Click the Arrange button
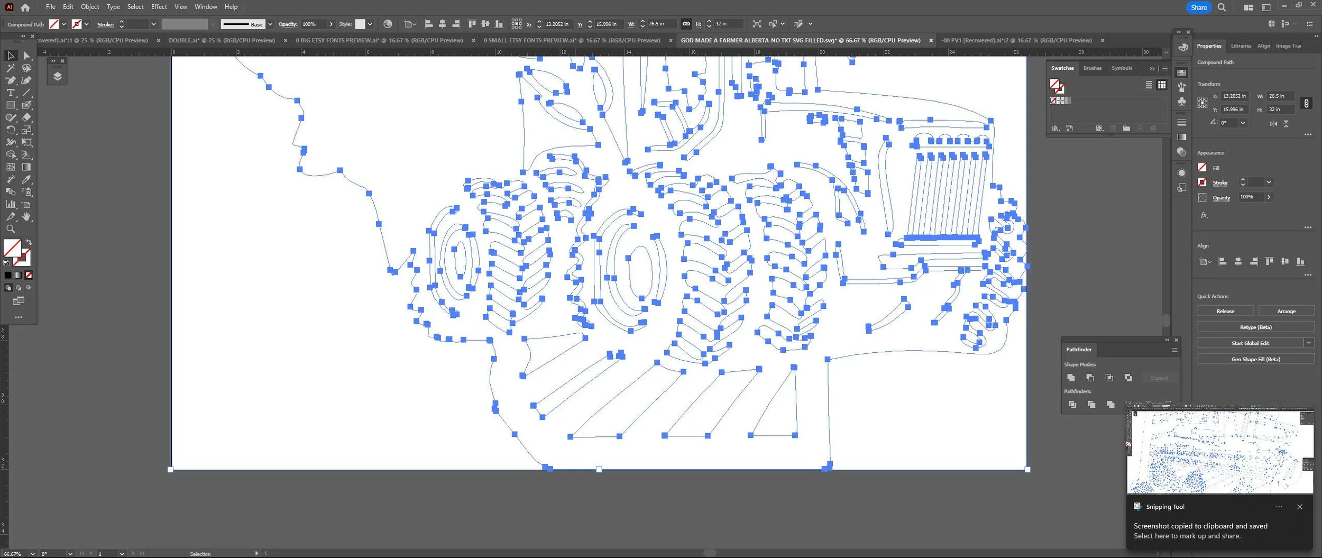This screenshot has width=1322, height=558. click(x=1286, y=311)
